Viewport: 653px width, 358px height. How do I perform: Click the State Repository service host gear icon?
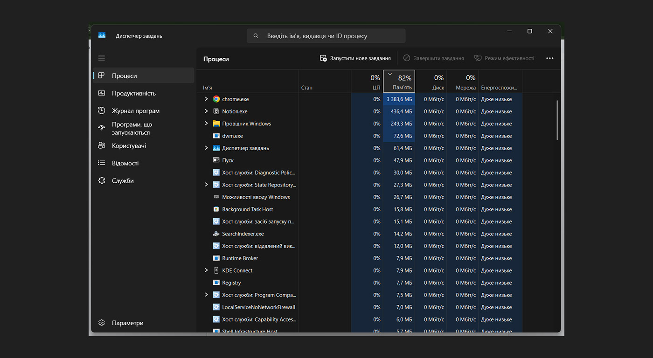tap(216, 185)
